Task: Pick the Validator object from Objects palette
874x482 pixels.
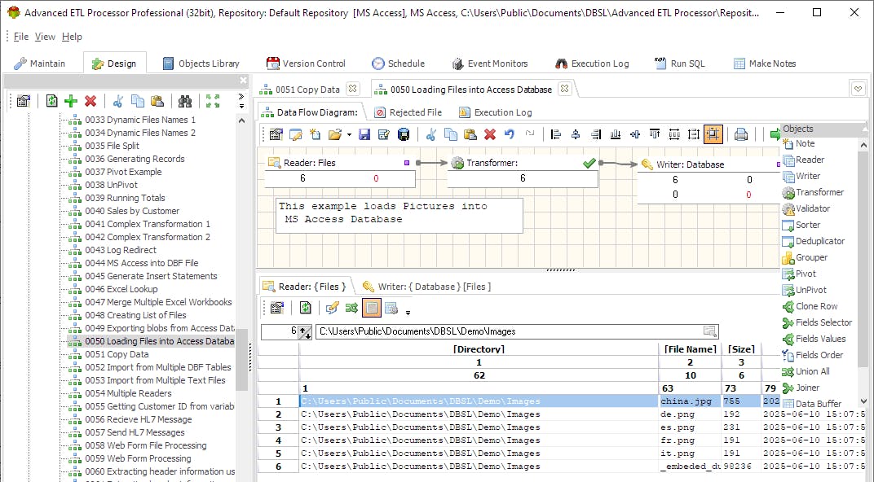Action: click(806, 208)
